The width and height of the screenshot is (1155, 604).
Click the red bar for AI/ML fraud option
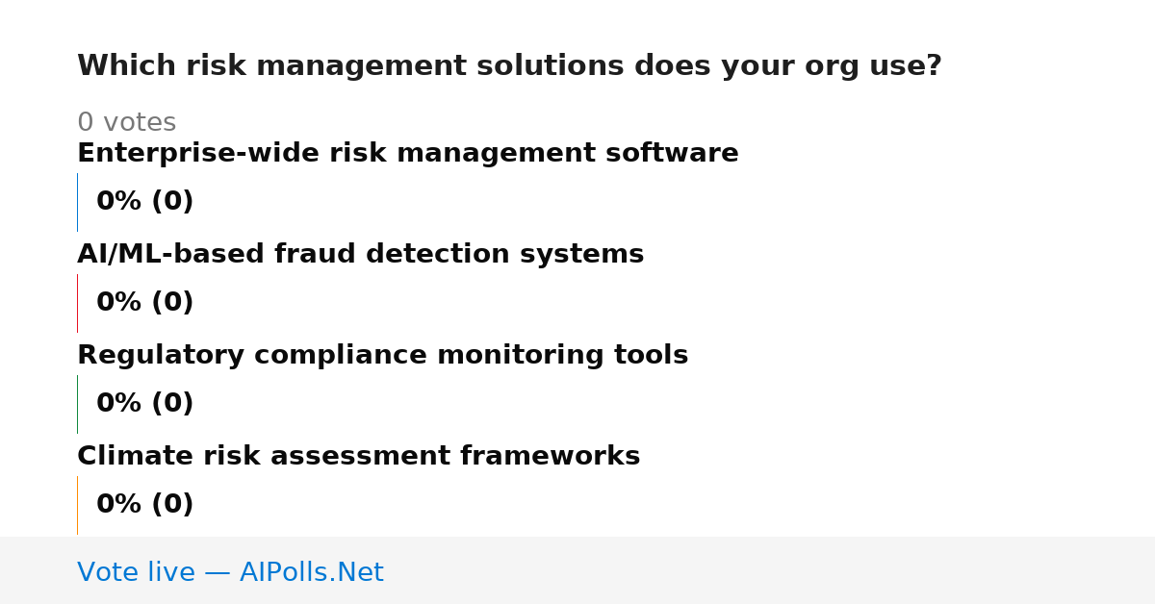tap(77, 303)
